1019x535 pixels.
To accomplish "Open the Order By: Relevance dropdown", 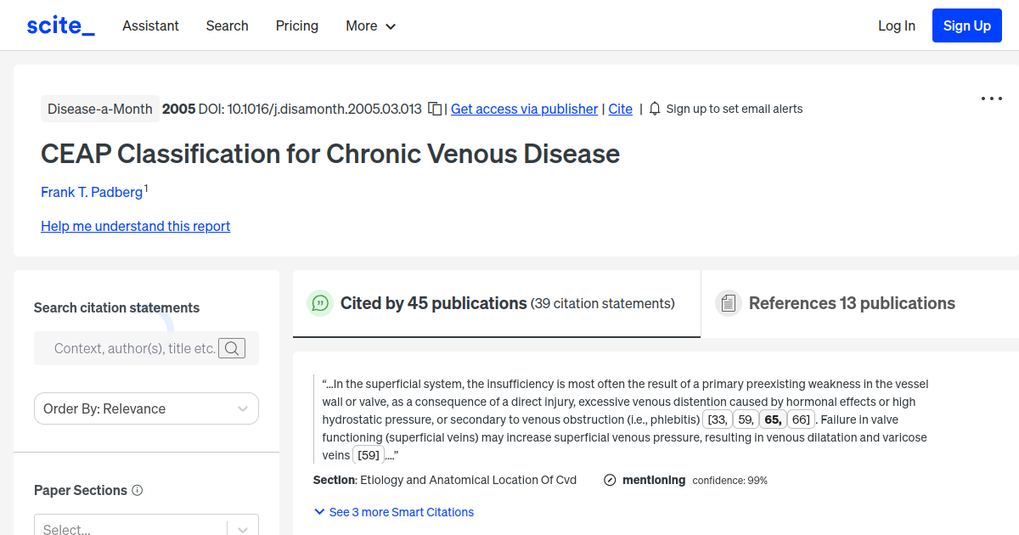I will [x=145, y=408].
